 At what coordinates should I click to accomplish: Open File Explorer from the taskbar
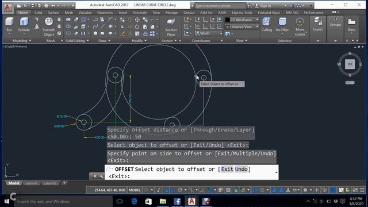coord(163,201)
